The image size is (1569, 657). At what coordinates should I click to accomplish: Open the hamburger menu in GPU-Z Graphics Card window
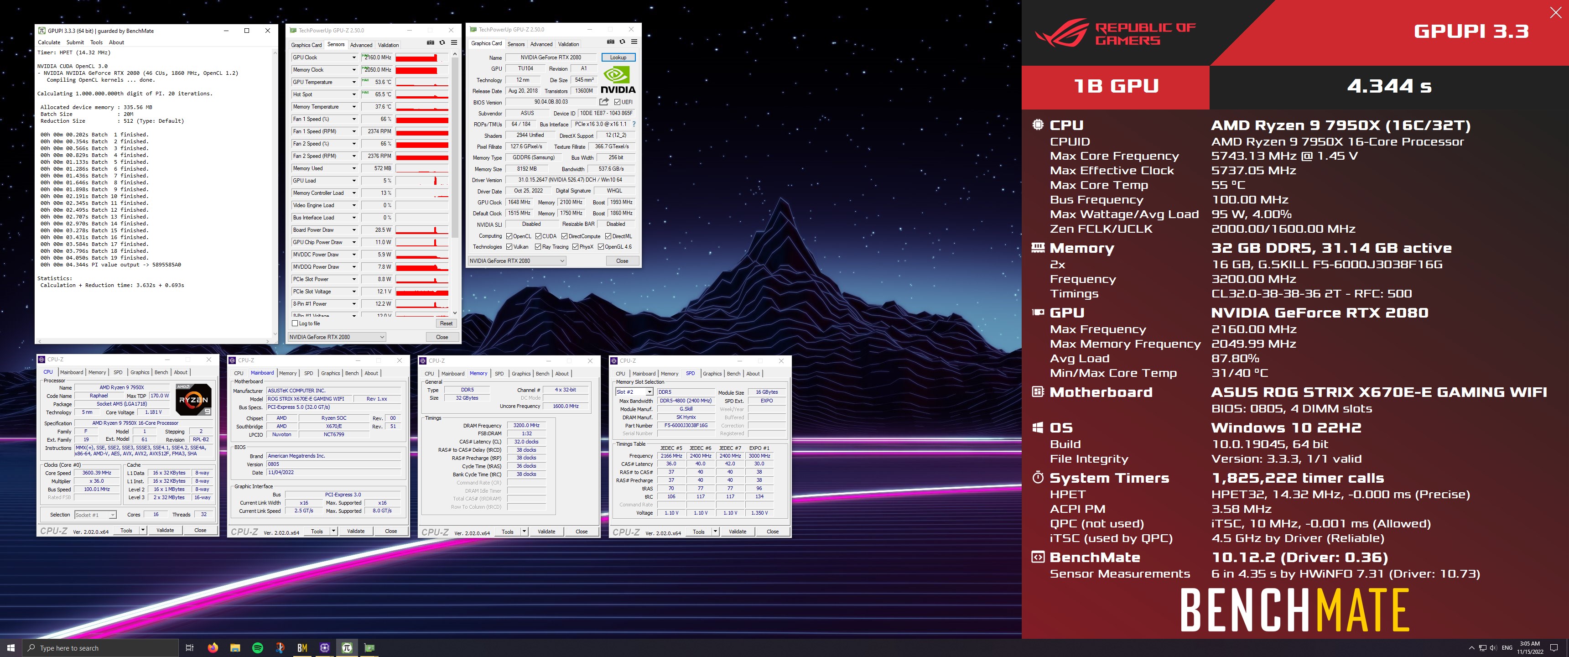click(x=634, y=42)
